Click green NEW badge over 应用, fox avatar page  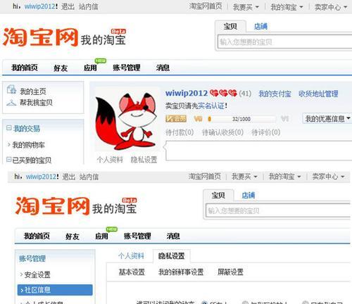101,61
